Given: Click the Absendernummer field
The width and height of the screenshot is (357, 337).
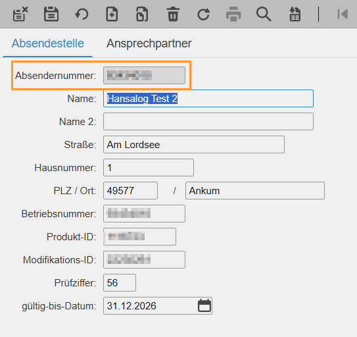Looking at the screenshot, I should tap(144, 75).
